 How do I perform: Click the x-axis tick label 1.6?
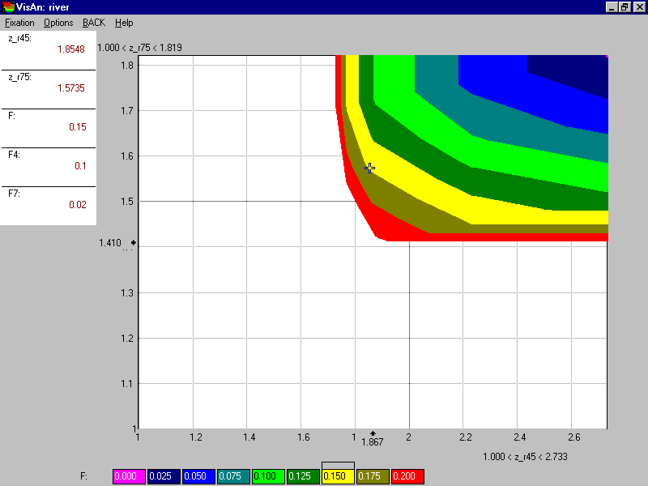click(x=304, y=437)
